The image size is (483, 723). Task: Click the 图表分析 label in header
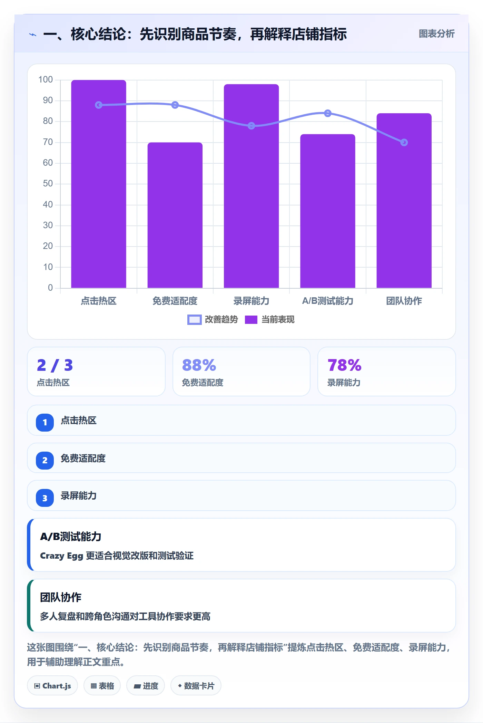pyautogui.click(x=436, y=34)
